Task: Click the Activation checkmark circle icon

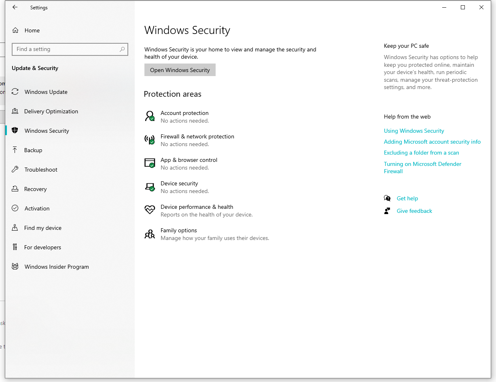Action: click(x=15, y=208)
